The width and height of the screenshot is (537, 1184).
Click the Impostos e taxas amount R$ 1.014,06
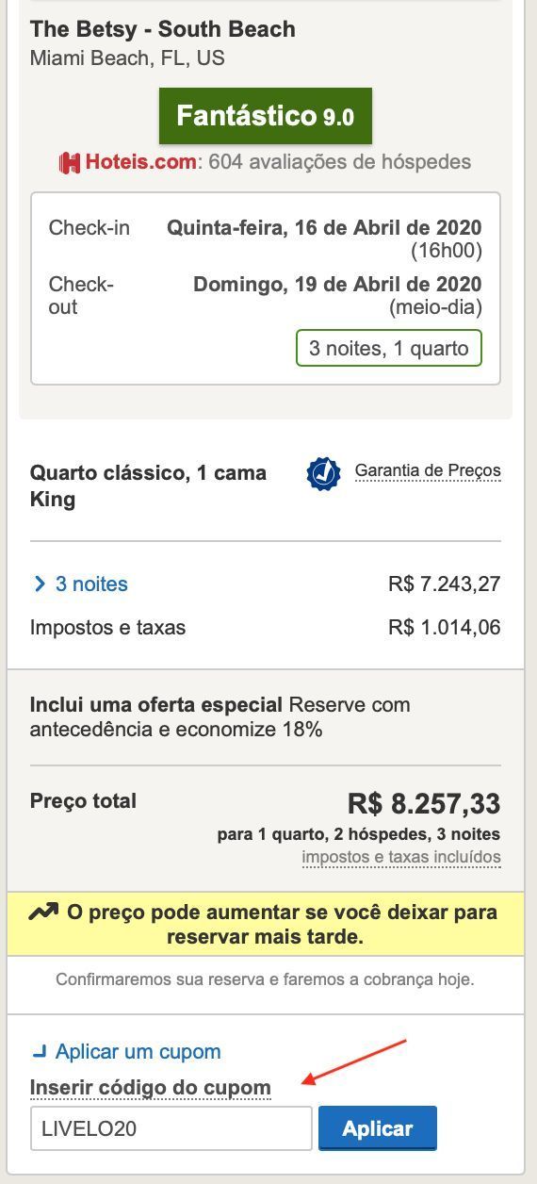[x=445, y=628]
